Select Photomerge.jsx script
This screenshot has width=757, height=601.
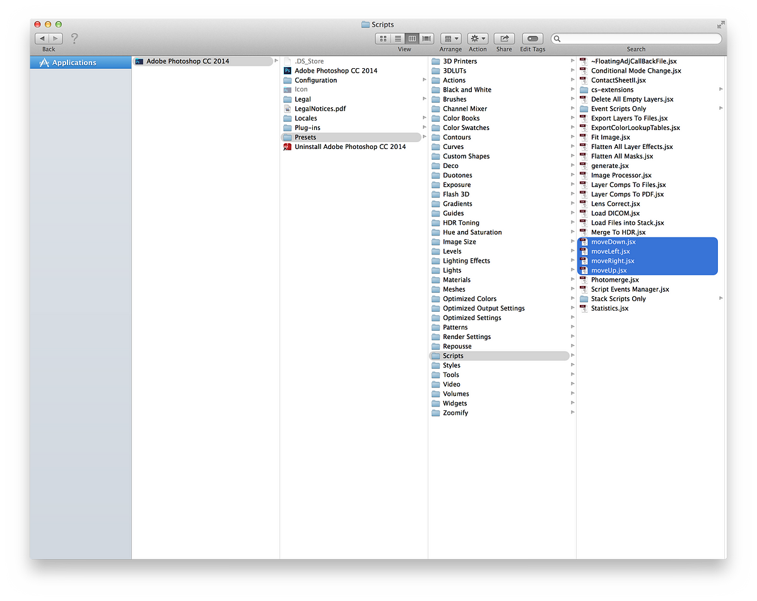pos(614,280)
